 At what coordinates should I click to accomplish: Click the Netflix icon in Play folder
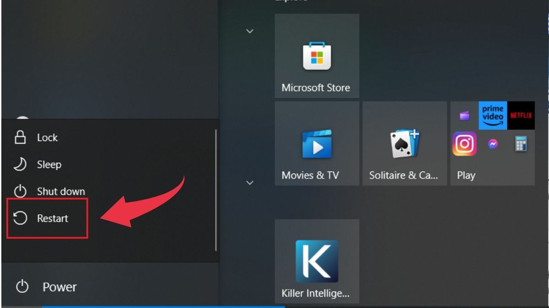click(x=521, y=115)
